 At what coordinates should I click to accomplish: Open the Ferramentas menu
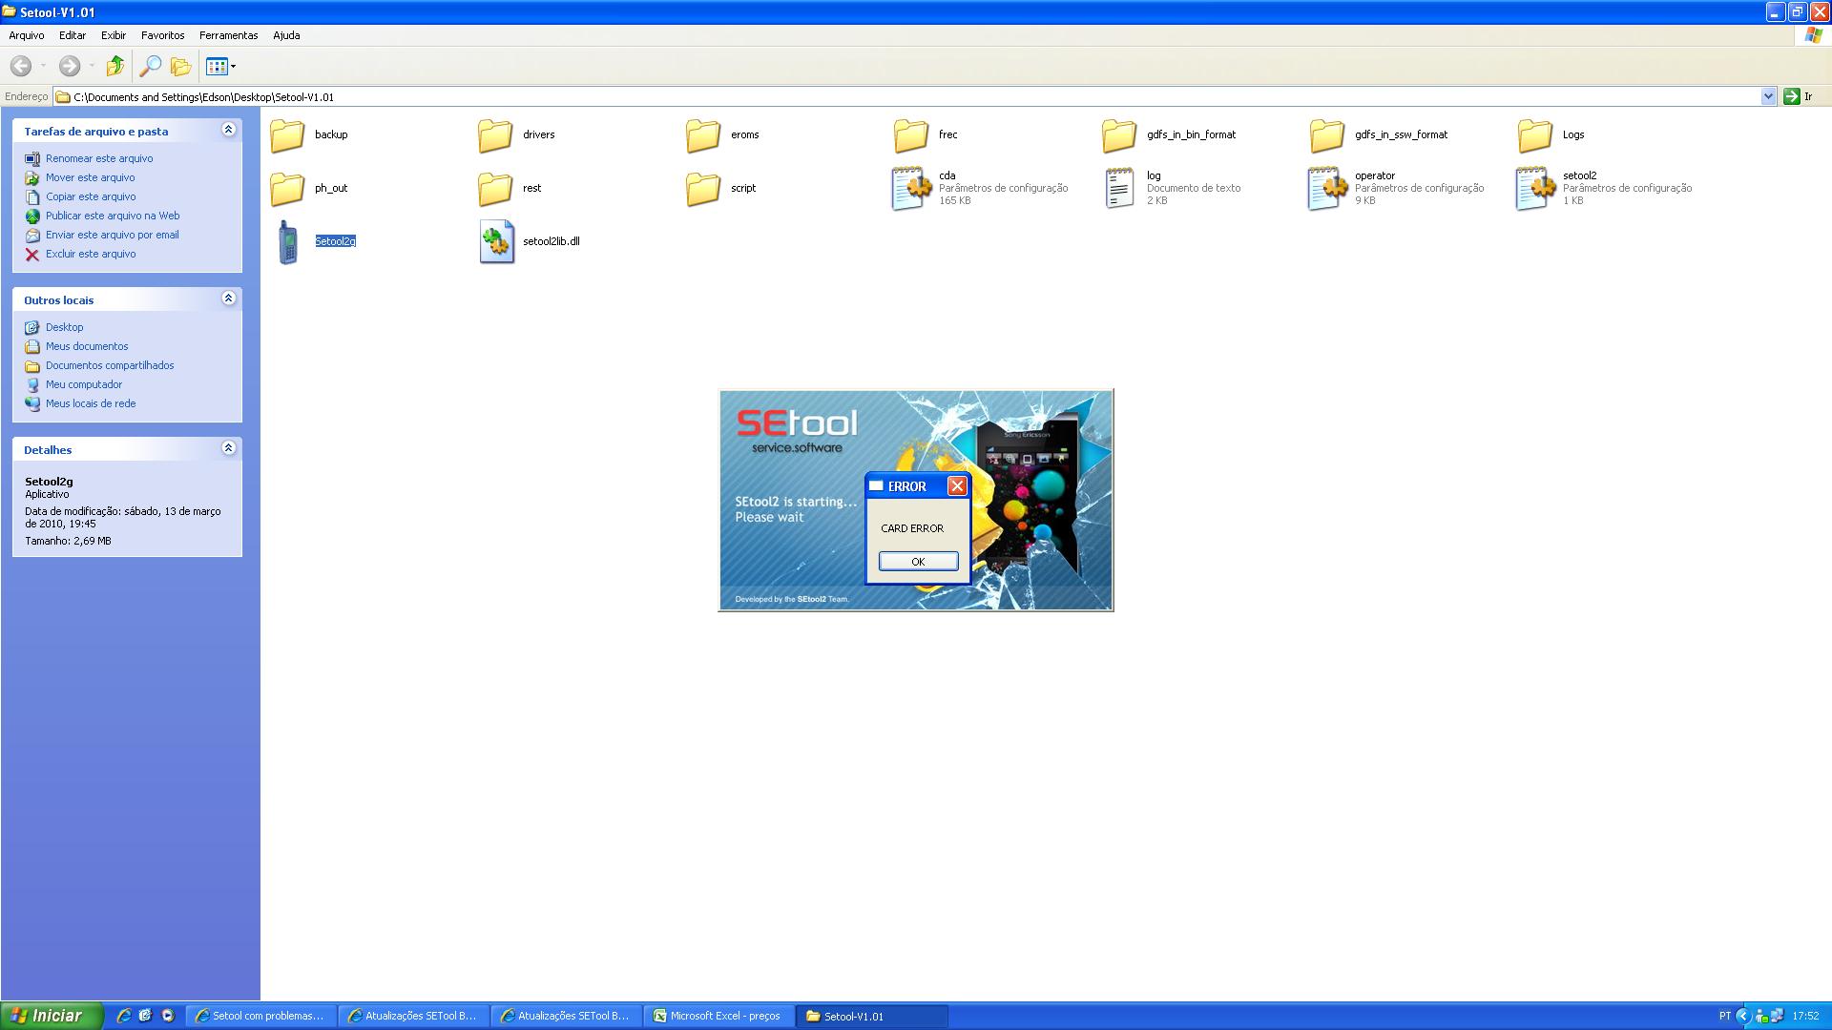click(229, 35)
